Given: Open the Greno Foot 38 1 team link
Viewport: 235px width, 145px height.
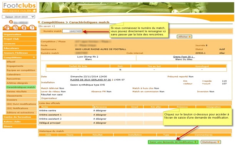Looking at the screenshot, I should (x=184, y=57).
